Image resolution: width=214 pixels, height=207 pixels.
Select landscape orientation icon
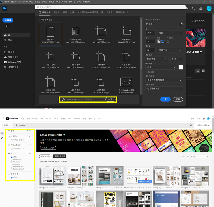[x=163, y=41]
